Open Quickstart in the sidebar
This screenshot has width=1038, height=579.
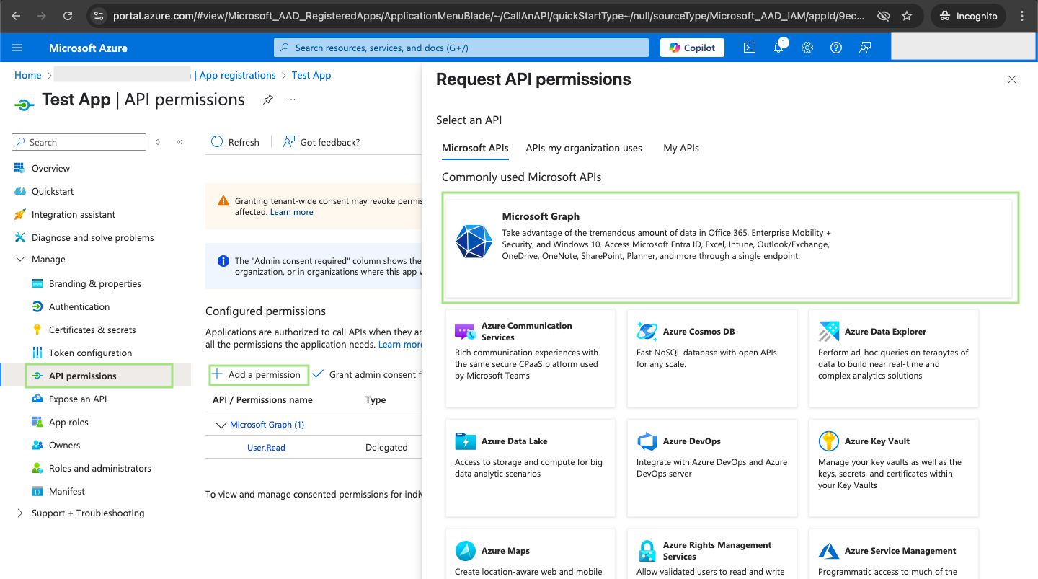[x=53, y=191]
